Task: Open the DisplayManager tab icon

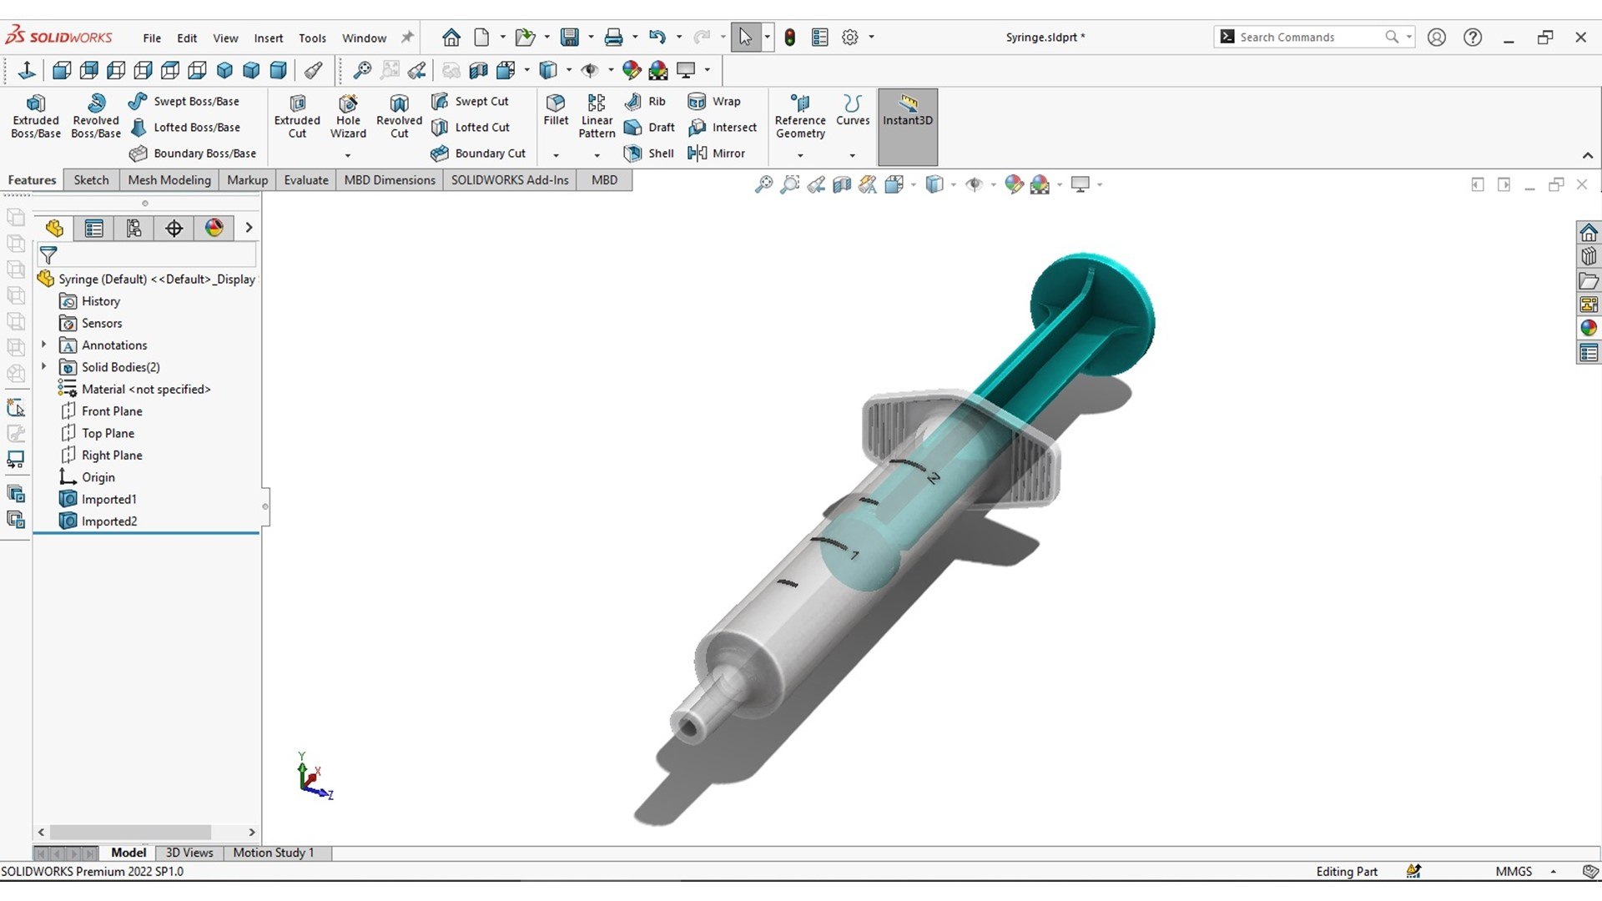Action: [214, 228]
